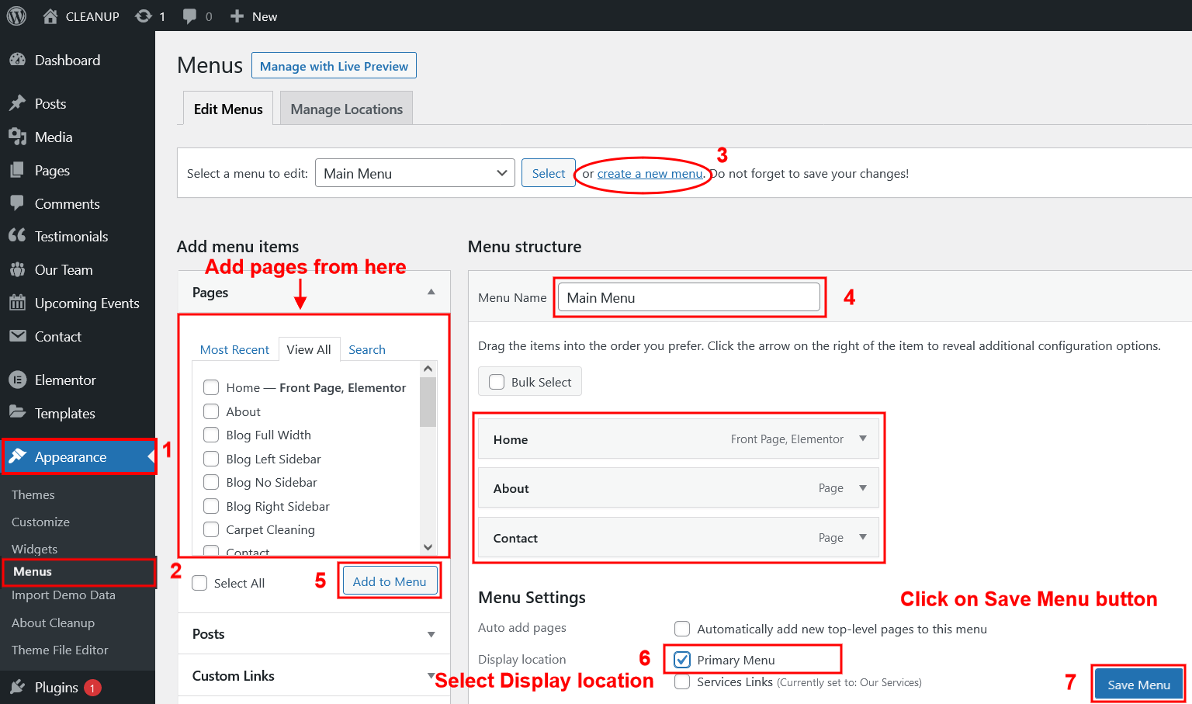Image resolution: width=1192 pixels, height=704 pixels.
Task: Expand the Posts accordion section
Action: [431, 634]
